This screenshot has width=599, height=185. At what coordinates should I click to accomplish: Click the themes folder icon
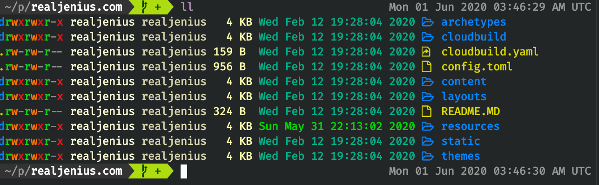tap(426, 156)
